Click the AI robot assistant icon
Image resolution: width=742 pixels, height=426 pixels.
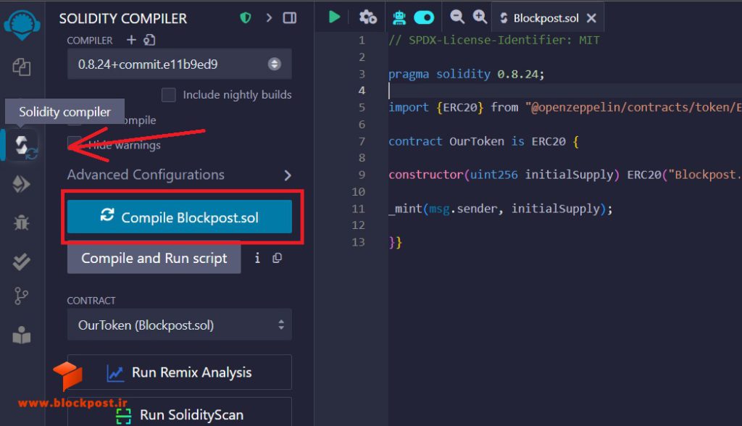[399, 17]
